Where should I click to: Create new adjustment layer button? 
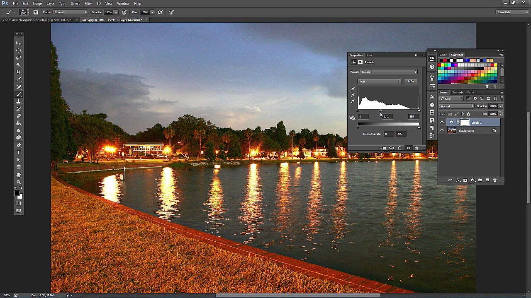tap(473, 180)
